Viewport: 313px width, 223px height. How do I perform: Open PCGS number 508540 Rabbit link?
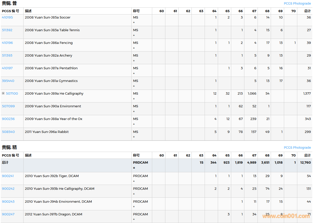tap(8, 132)
